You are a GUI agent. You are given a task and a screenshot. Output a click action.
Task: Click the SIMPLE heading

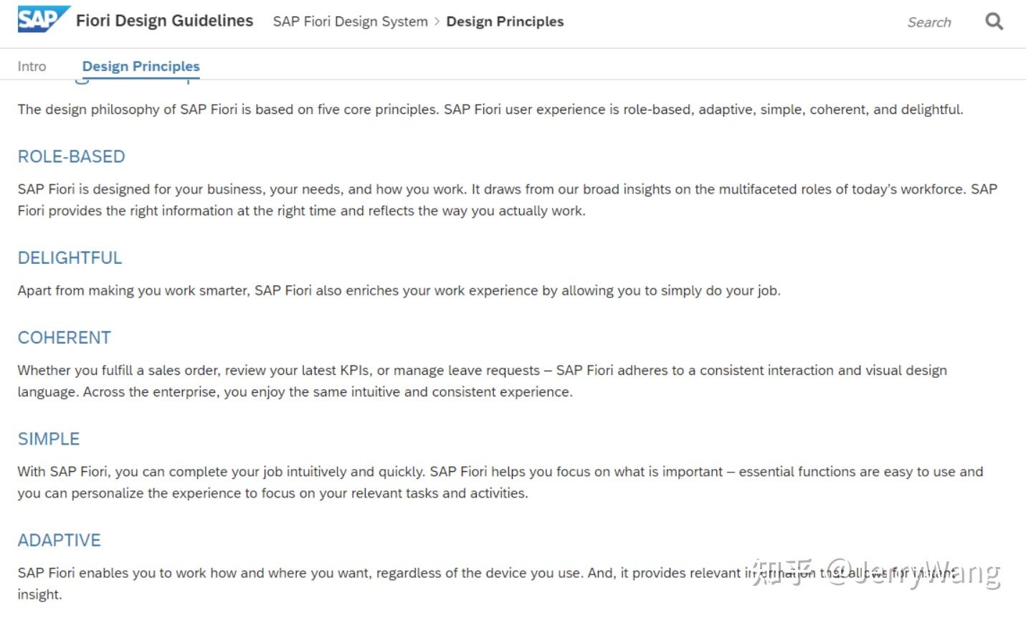click(48, 438)
